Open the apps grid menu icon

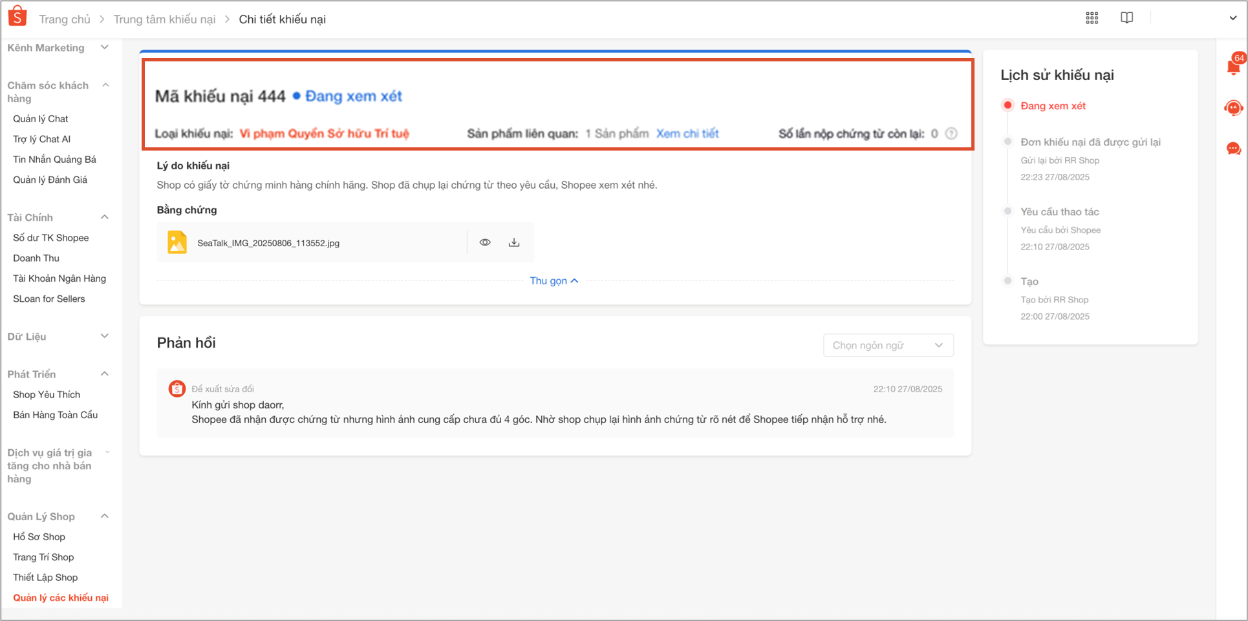click(x=1092, y=18)
